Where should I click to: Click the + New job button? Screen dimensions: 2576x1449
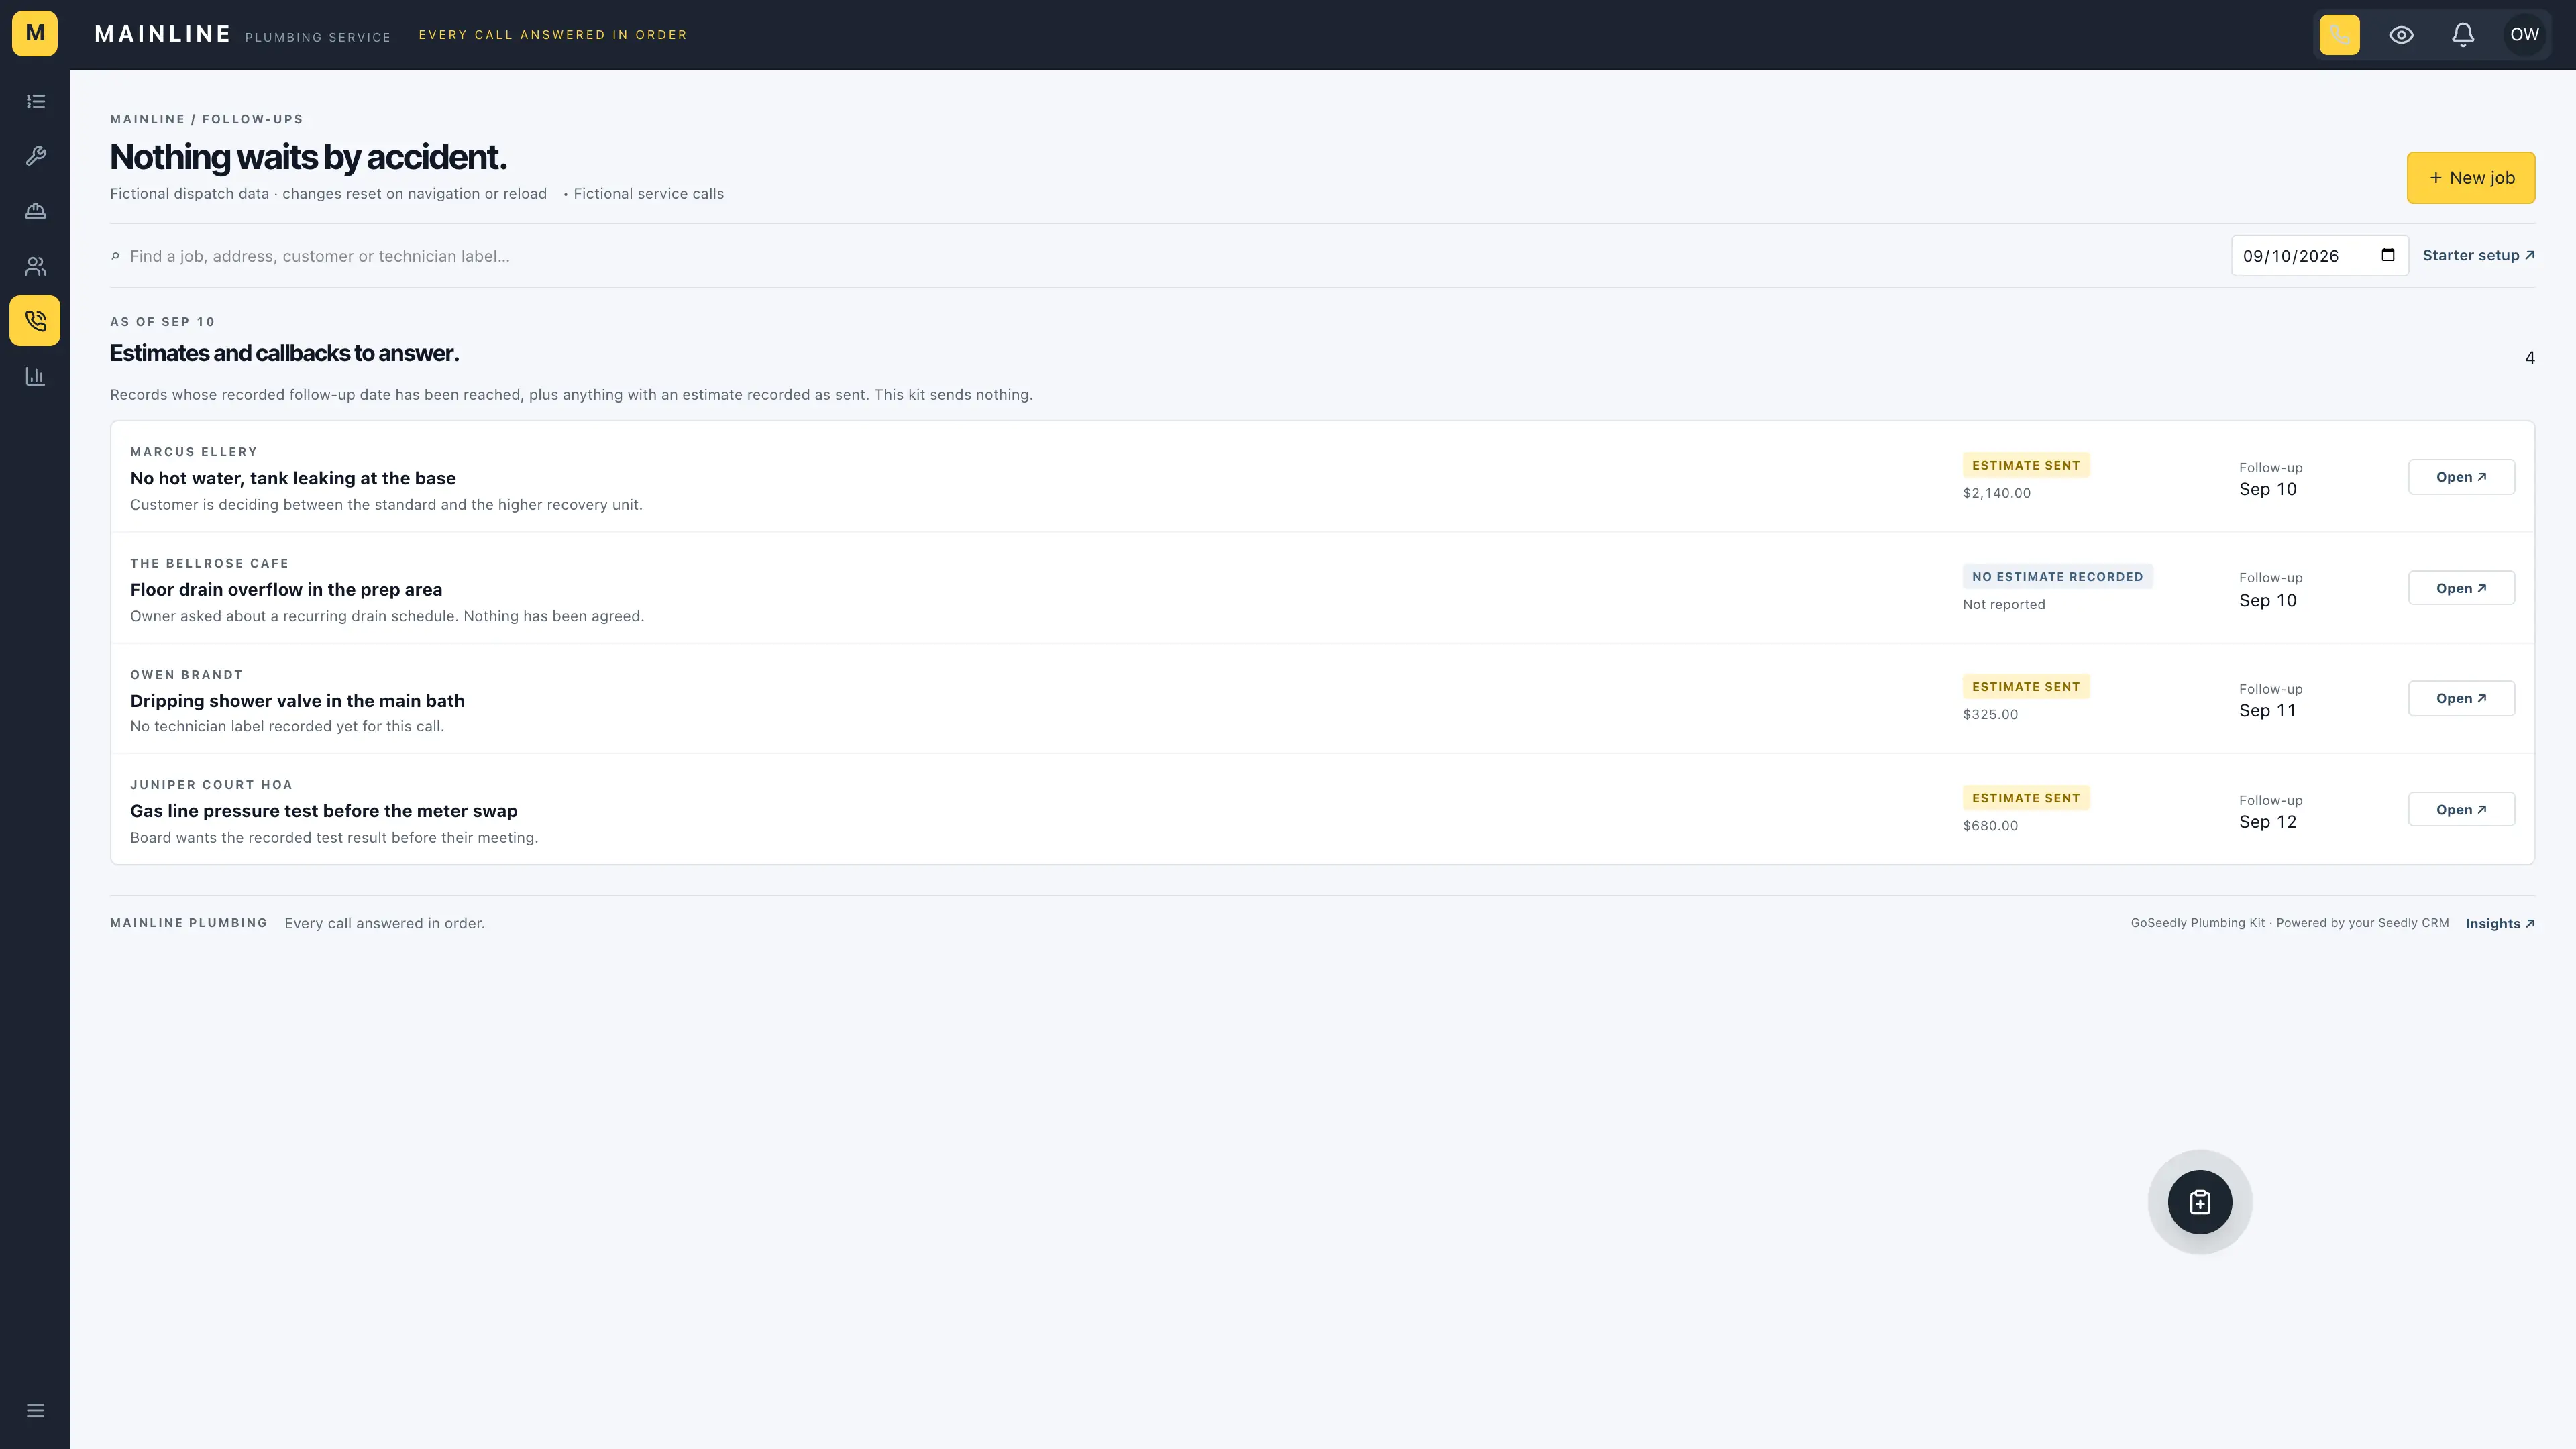tap(2470, 178)
